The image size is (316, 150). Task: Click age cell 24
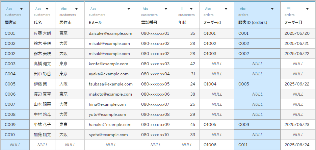point(187,84)
